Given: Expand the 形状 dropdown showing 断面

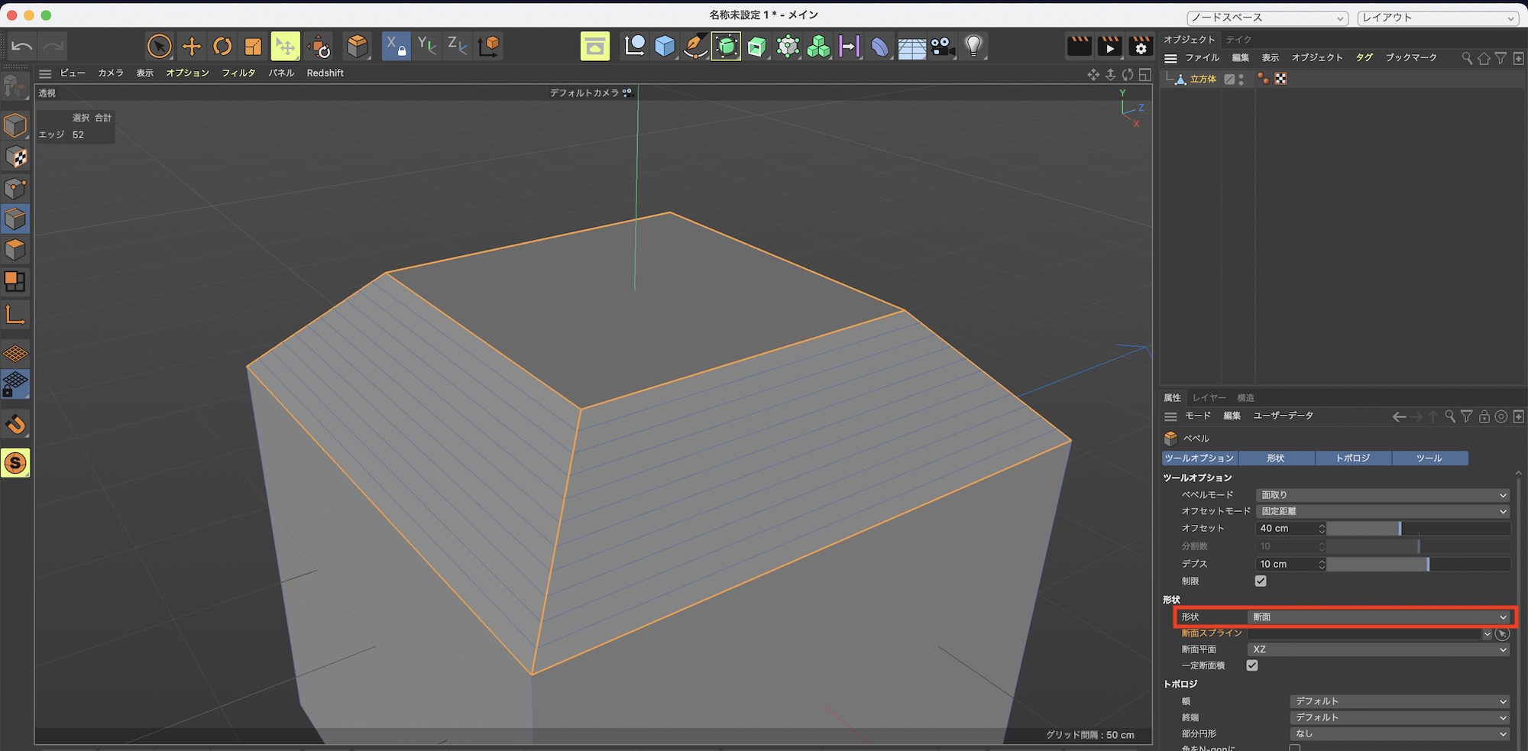Looking at the screenshot, I should click(x=1379, y=617).
